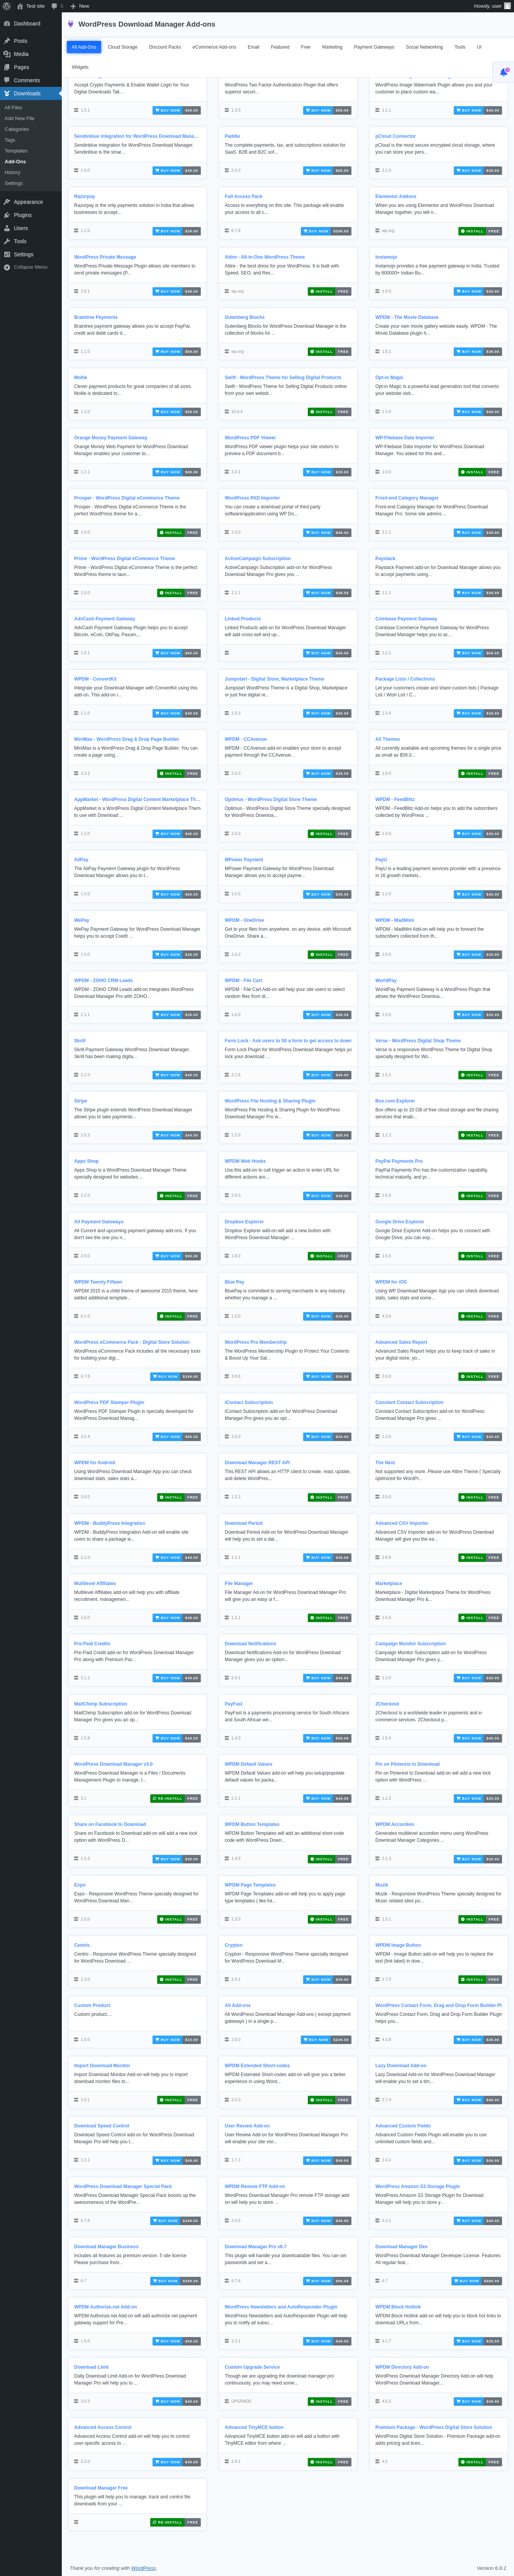This screenshot has height=2576, width=514.
Task: Open History submenu item
Action: (12, 172)
